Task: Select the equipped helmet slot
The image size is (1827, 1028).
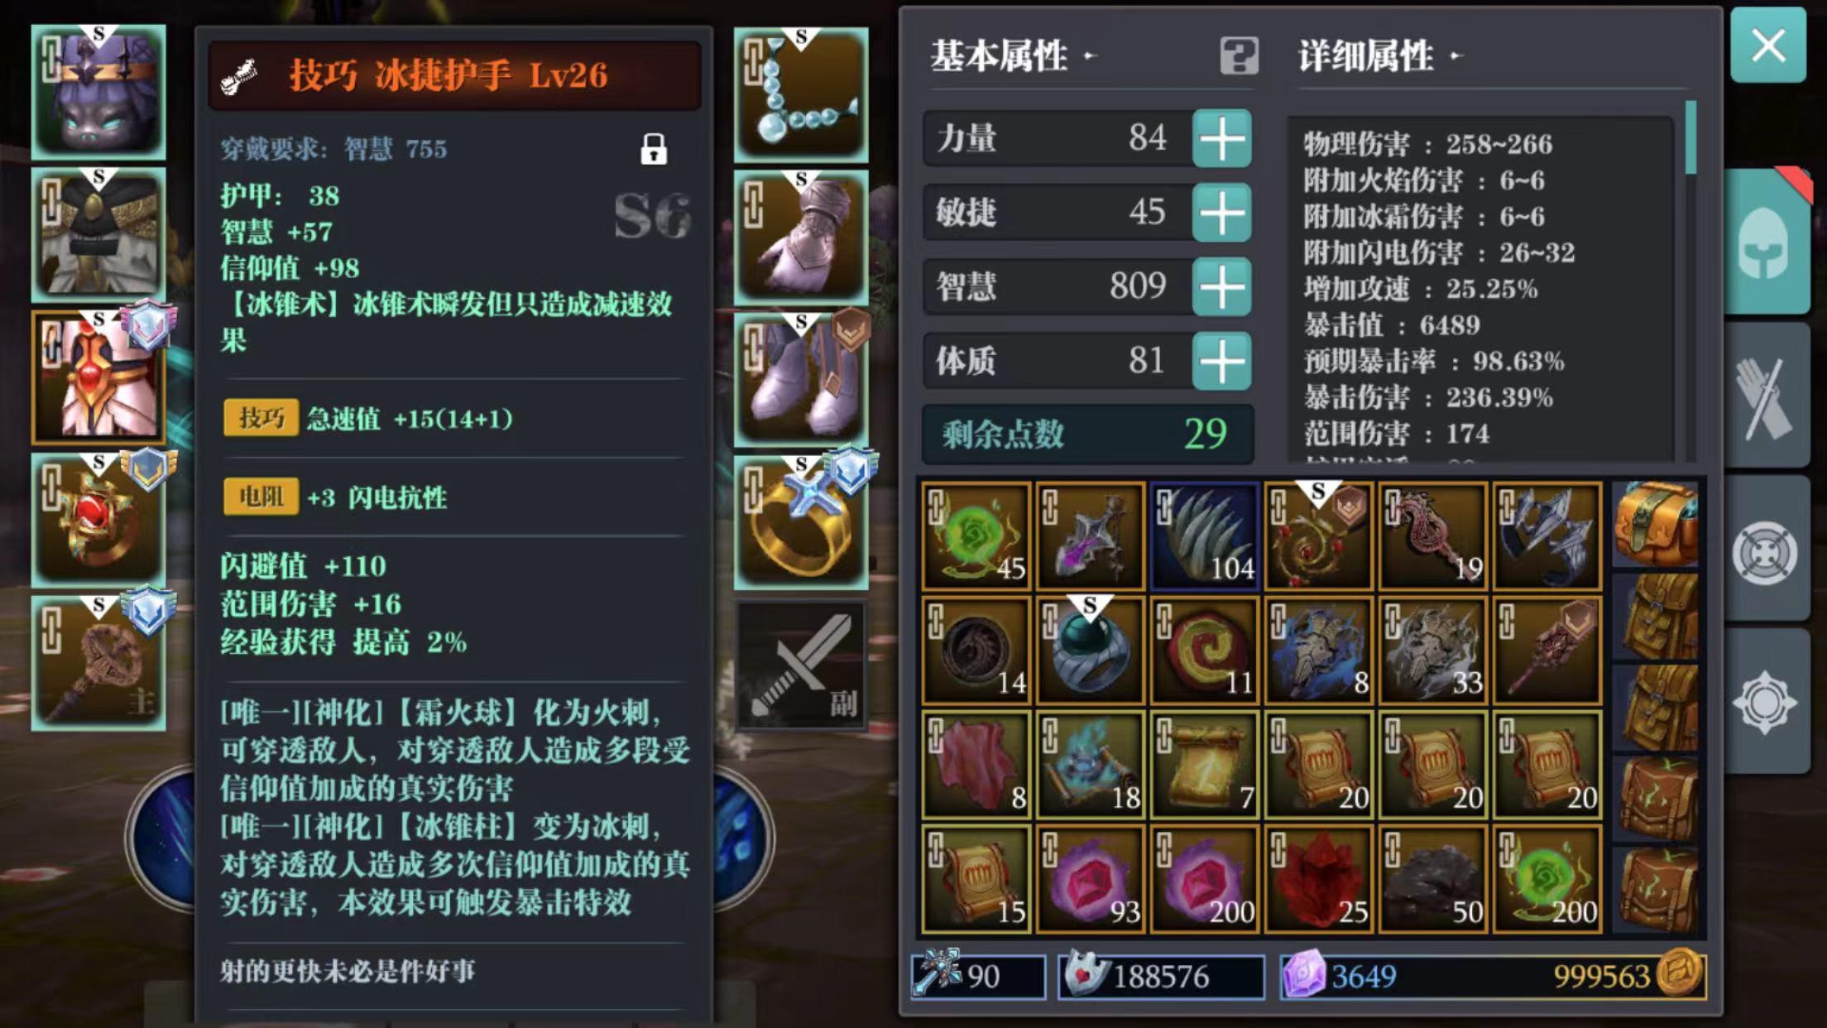Action: [98, 92]
